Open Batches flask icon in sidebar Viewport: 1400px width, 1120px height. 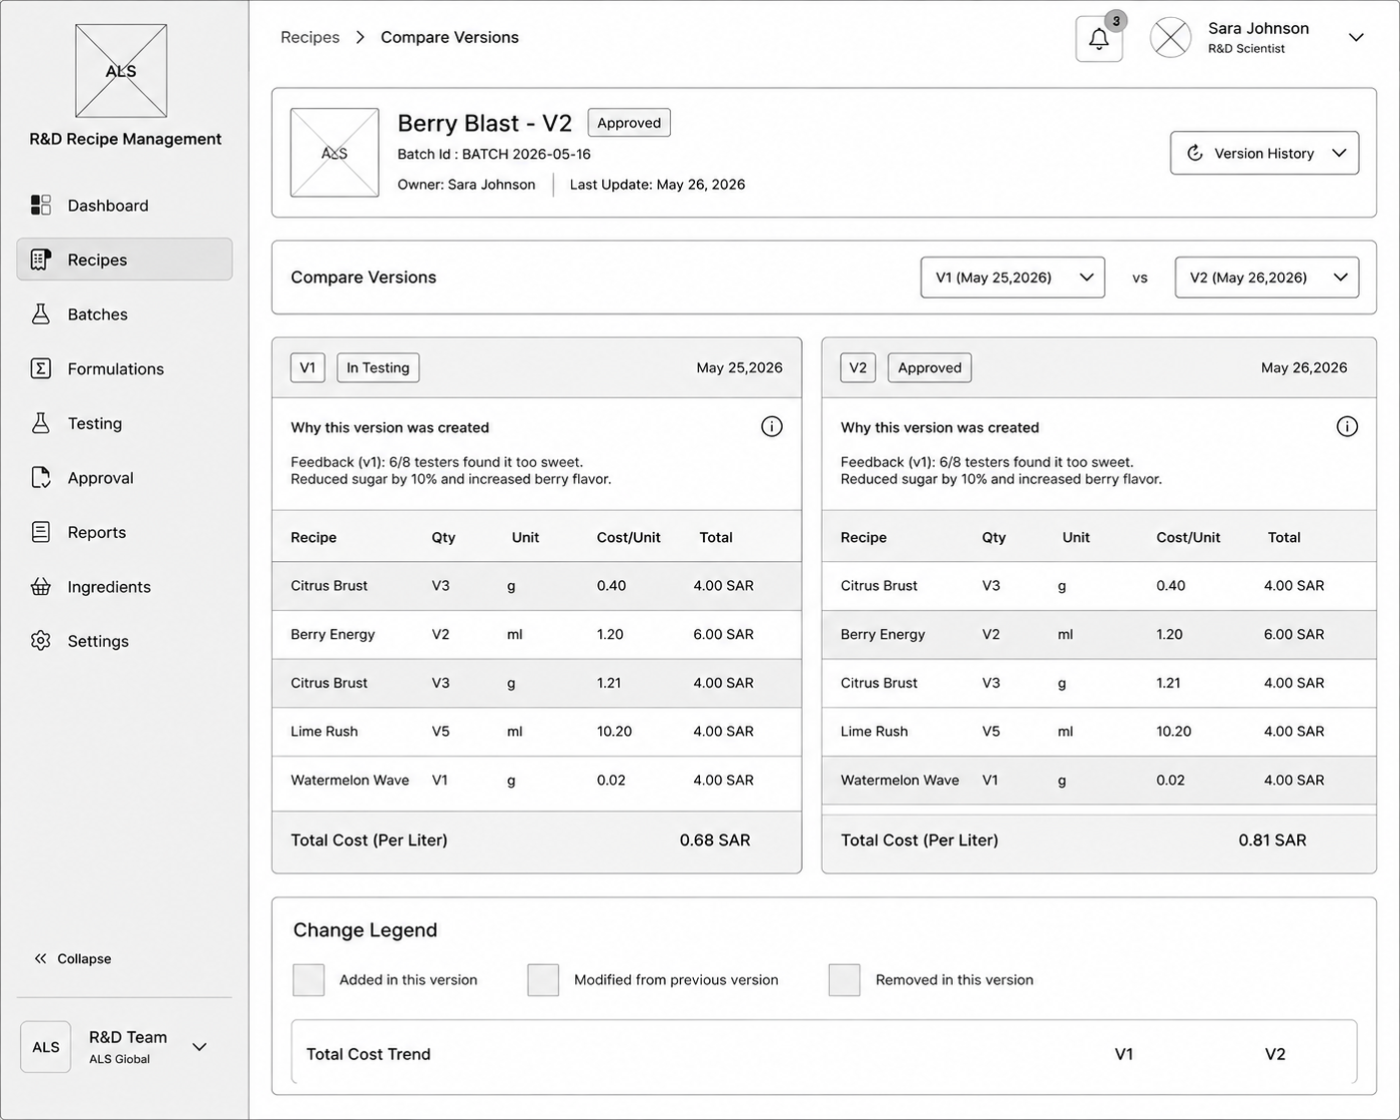pos(41,313)
